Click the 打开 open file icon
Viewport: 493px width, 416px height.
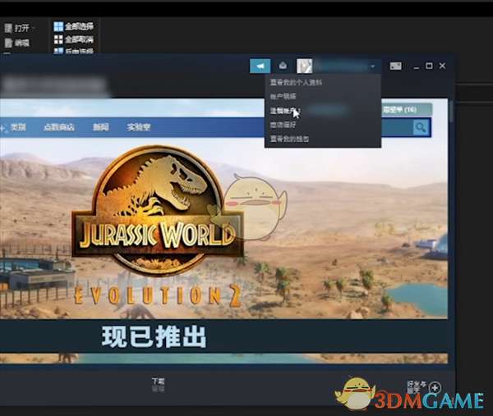pyautogui.click(x=8, y=27)
